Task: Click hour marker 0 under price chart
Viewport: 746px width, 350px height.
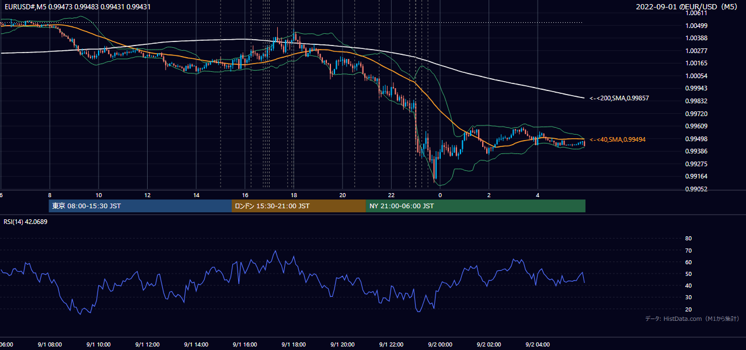Action: [x=440, y=195]
